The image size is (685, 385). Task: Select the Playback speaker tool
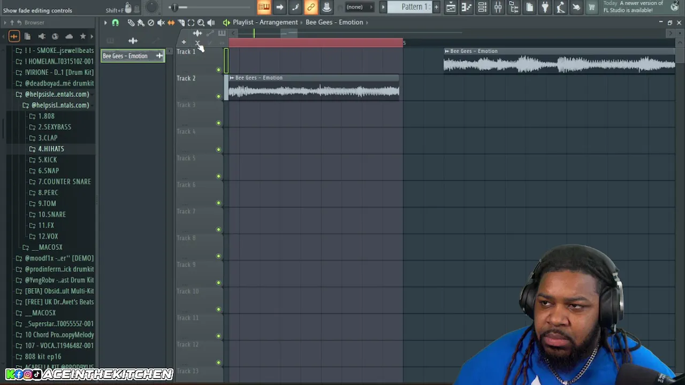(x=211, y=22)
